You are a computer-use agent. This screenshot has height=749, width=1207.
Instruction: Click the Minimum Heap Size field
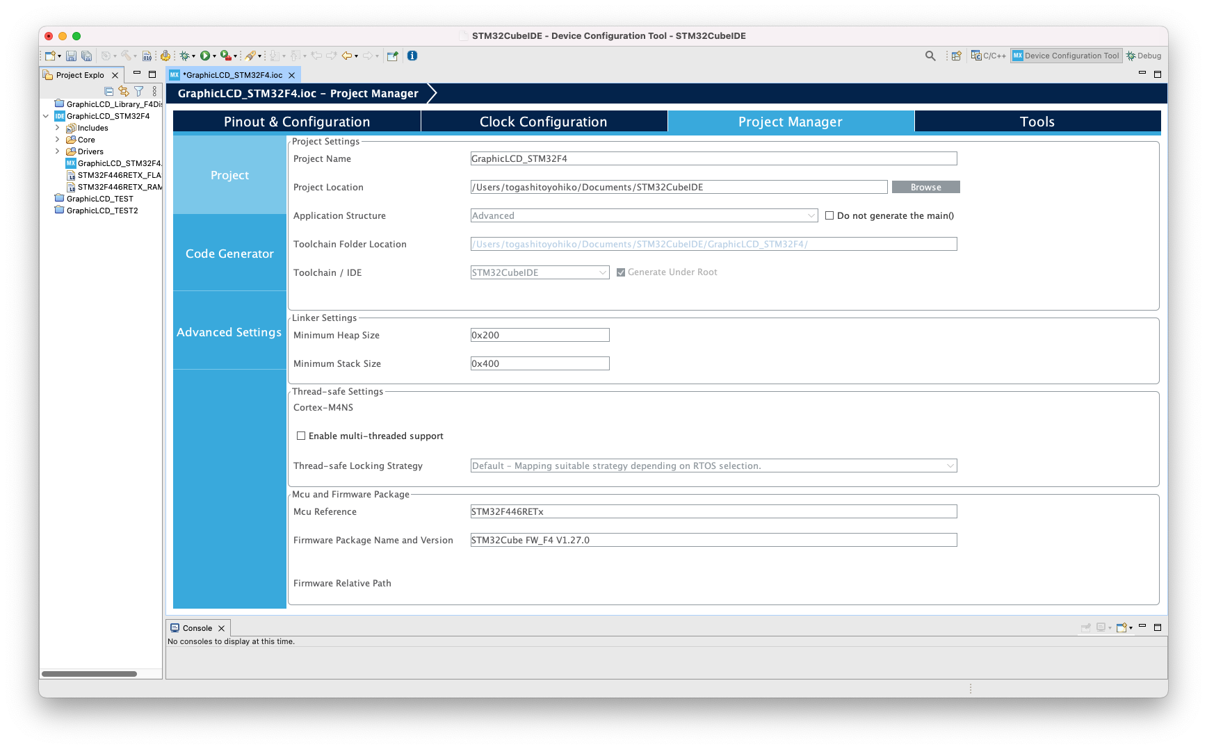(x=540, y=335)
